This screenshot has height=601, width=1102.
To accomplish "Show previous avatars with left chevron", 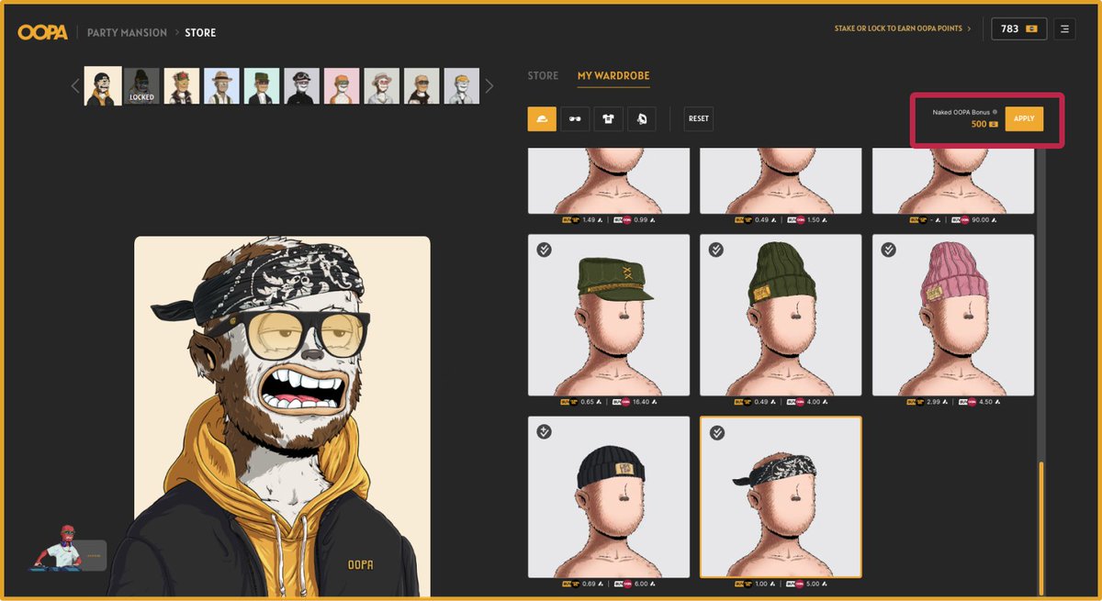I will click(75, 86).
